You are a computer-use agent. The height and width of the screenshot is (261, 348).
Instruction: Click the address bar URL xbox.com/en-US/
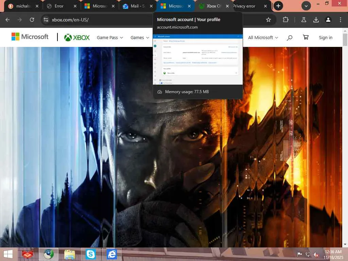pyautogui.click(x=70, y=20)
